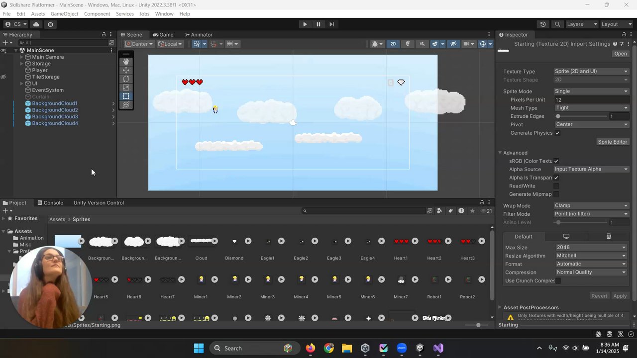Open Unity cloud services icon

pyautogui.click(x=36, y=24)
